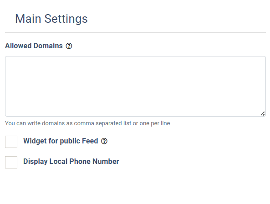Check the box for local phone number display

click(x=11, y=162)
